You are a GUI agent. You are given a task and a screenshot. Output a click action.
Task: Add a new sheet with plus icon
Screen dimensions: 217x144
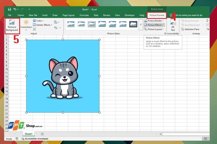pyautogui.click(x=42, y=134)
